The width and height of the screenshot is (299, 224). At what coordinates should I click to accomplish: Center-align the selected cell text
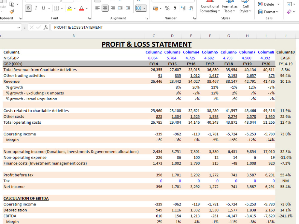tap(105, 8)
